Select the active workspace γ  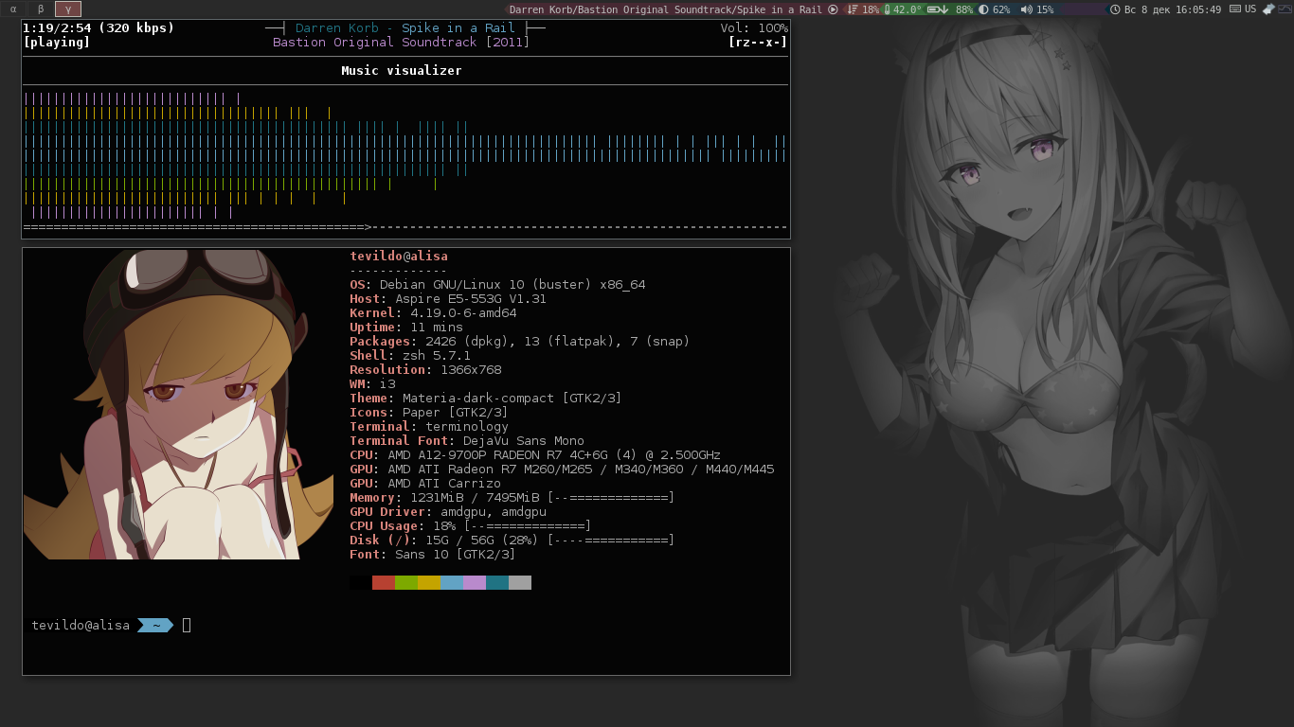pyautogui.click(x=68, y=9)
